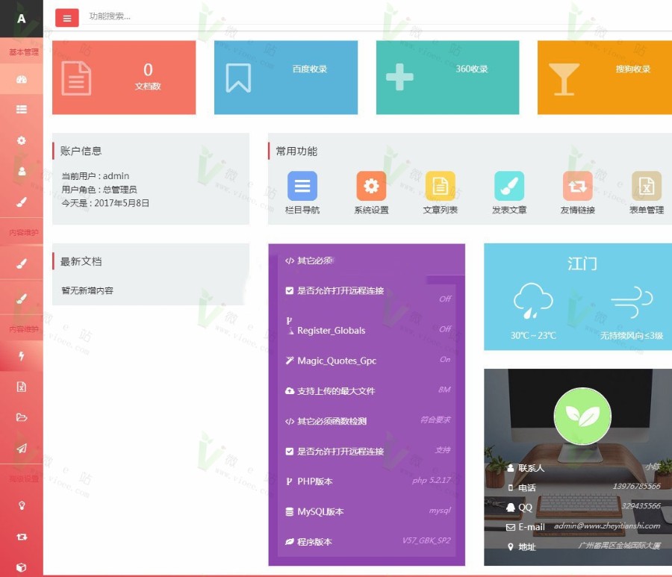Select the MySQL版本 row
The image size is (672, 577).
[367, 511]
